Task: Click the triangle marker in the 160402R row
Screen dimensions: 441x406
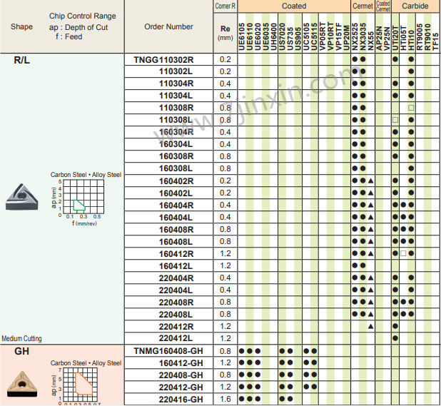Action: [x=371, y=181]
